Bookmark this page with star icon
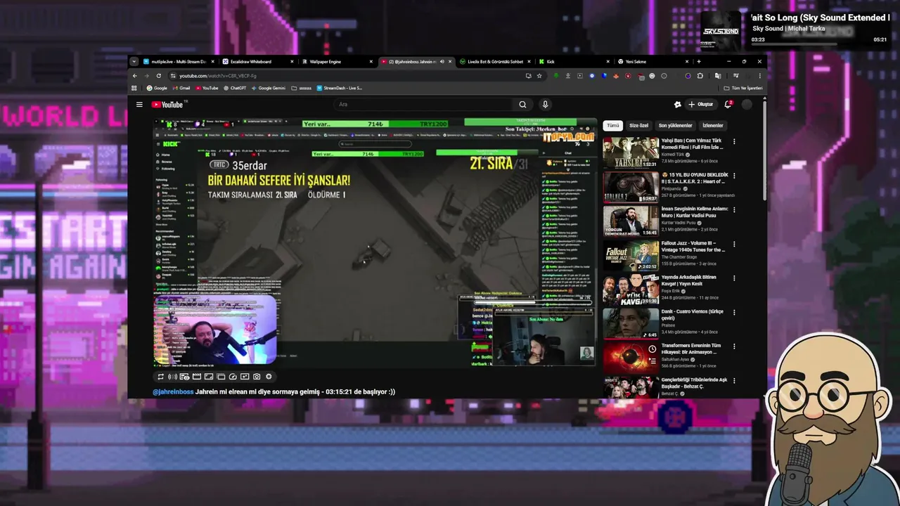The image size is (900, 506). pos(539,76)
